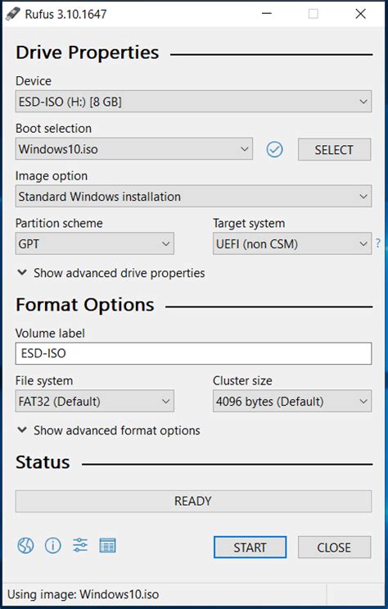Click the Target system help question mark
The height and width of the screenshot is (609, 388).
[x=378, y=243]
